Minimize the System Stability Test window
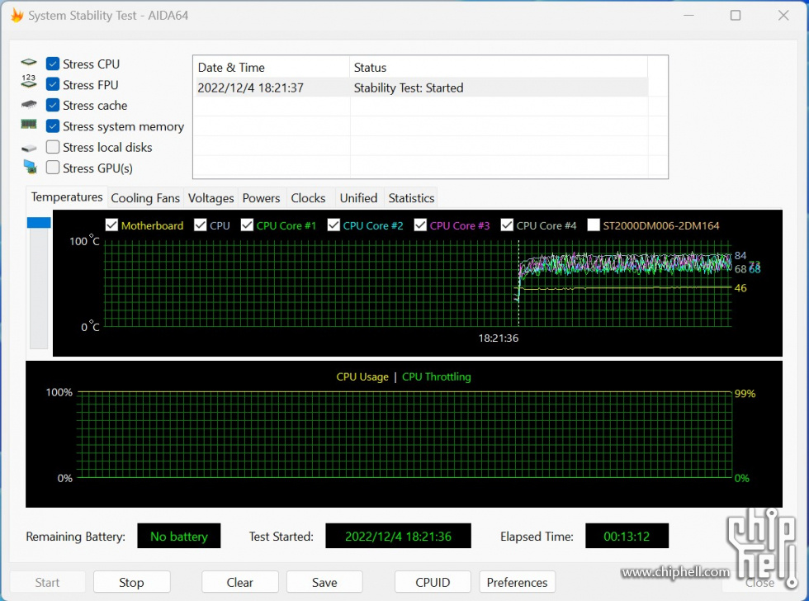The image size is (809, 601). [x=688, y=16]
